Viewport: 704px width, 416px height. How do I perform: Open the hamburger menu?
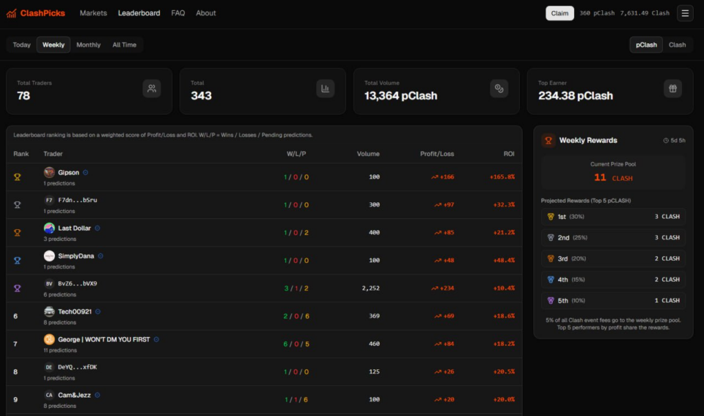tap(685, 13)
